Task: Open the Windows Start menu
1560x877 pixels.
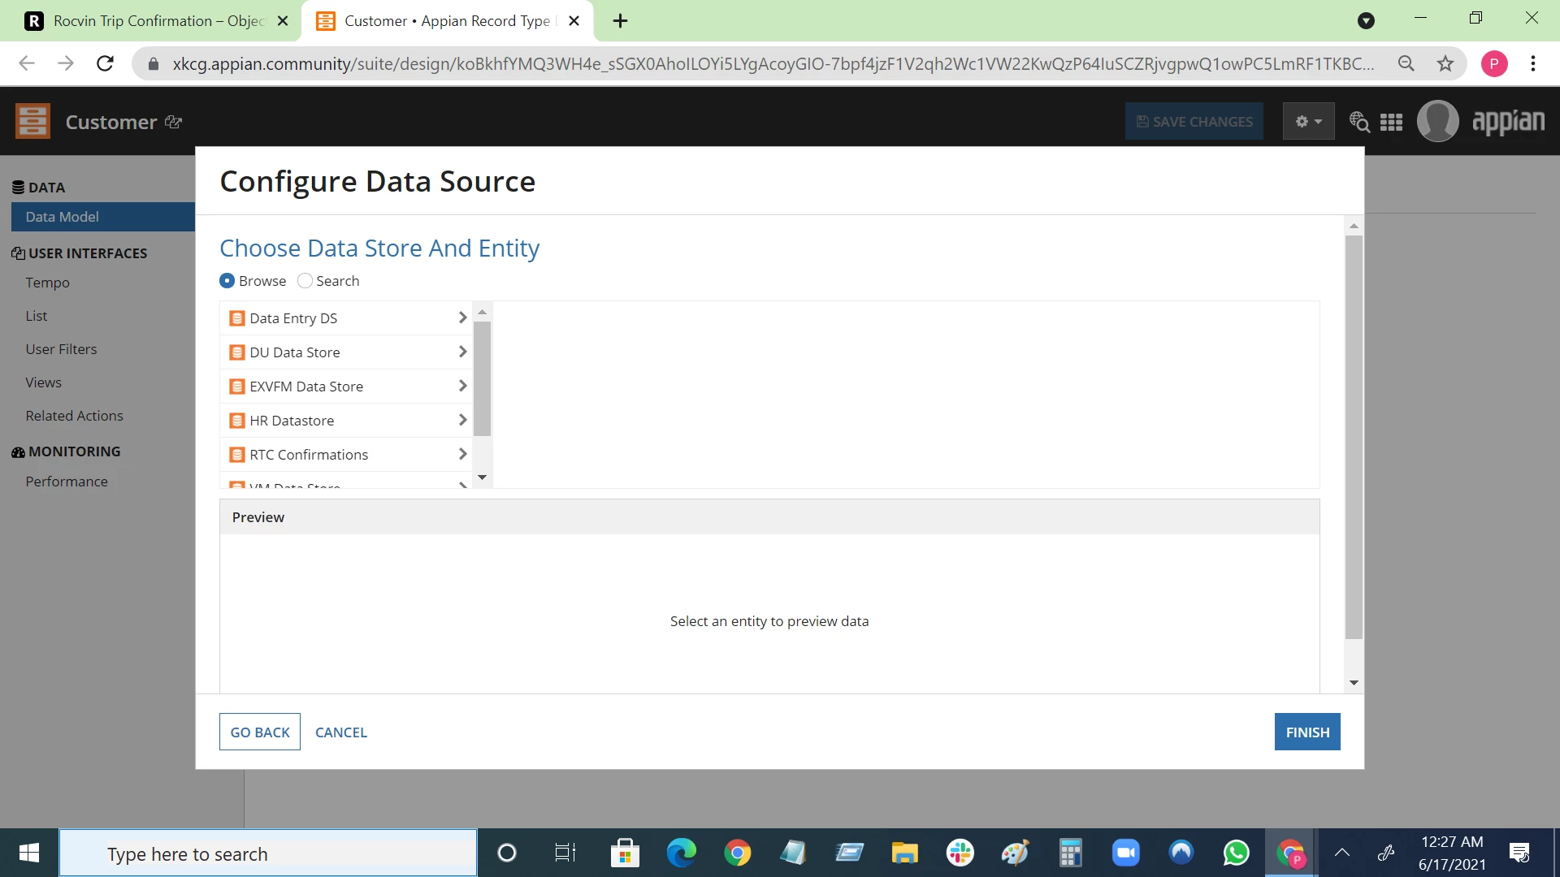Action: tap(29, 853)
